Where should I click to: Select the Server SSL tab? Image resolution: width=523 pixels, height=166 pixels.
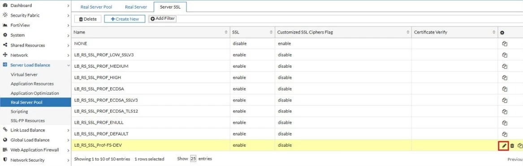170,7
